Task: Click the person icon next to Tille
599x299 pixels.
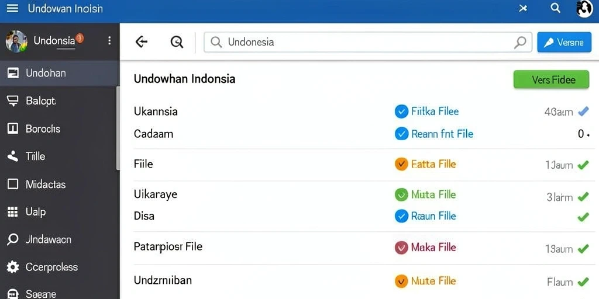Action: coord(13,157)
